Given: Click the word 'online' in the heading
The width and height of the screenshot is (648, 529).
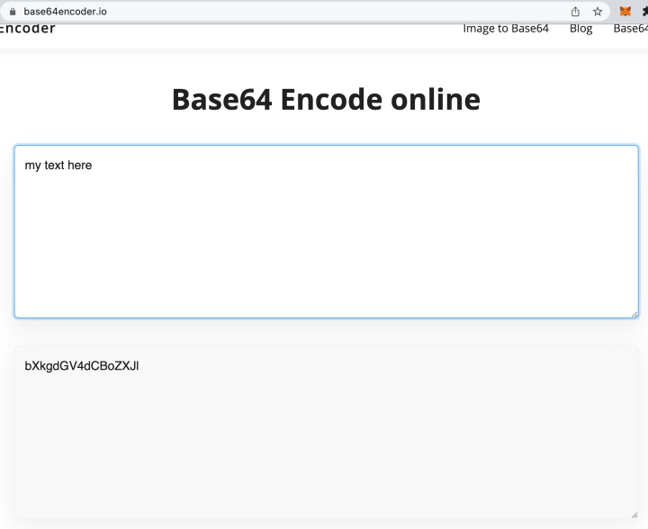Looking at the screenshot, I should click(436, 100).
